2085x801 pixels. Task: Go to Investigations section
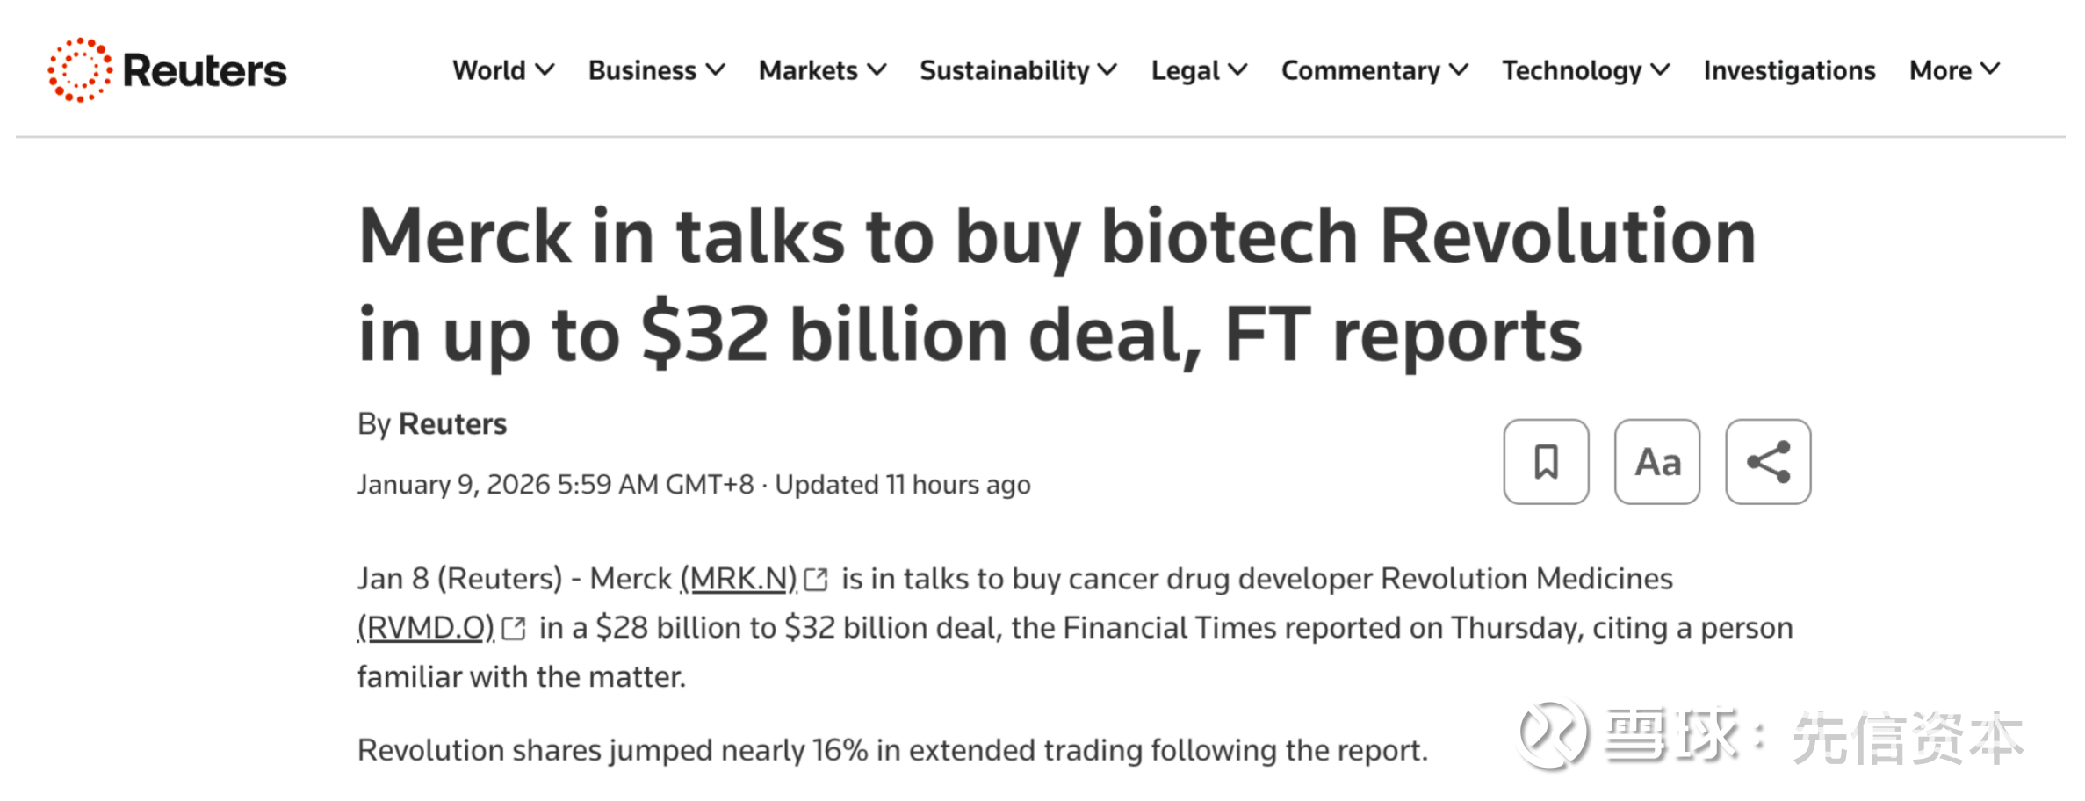pos(1789,70)
